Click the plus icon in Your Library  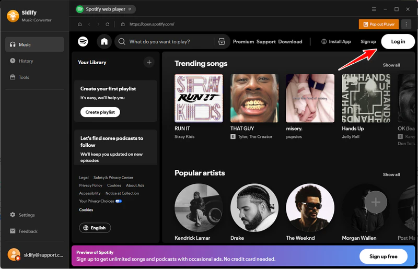[x=149, y=62]
